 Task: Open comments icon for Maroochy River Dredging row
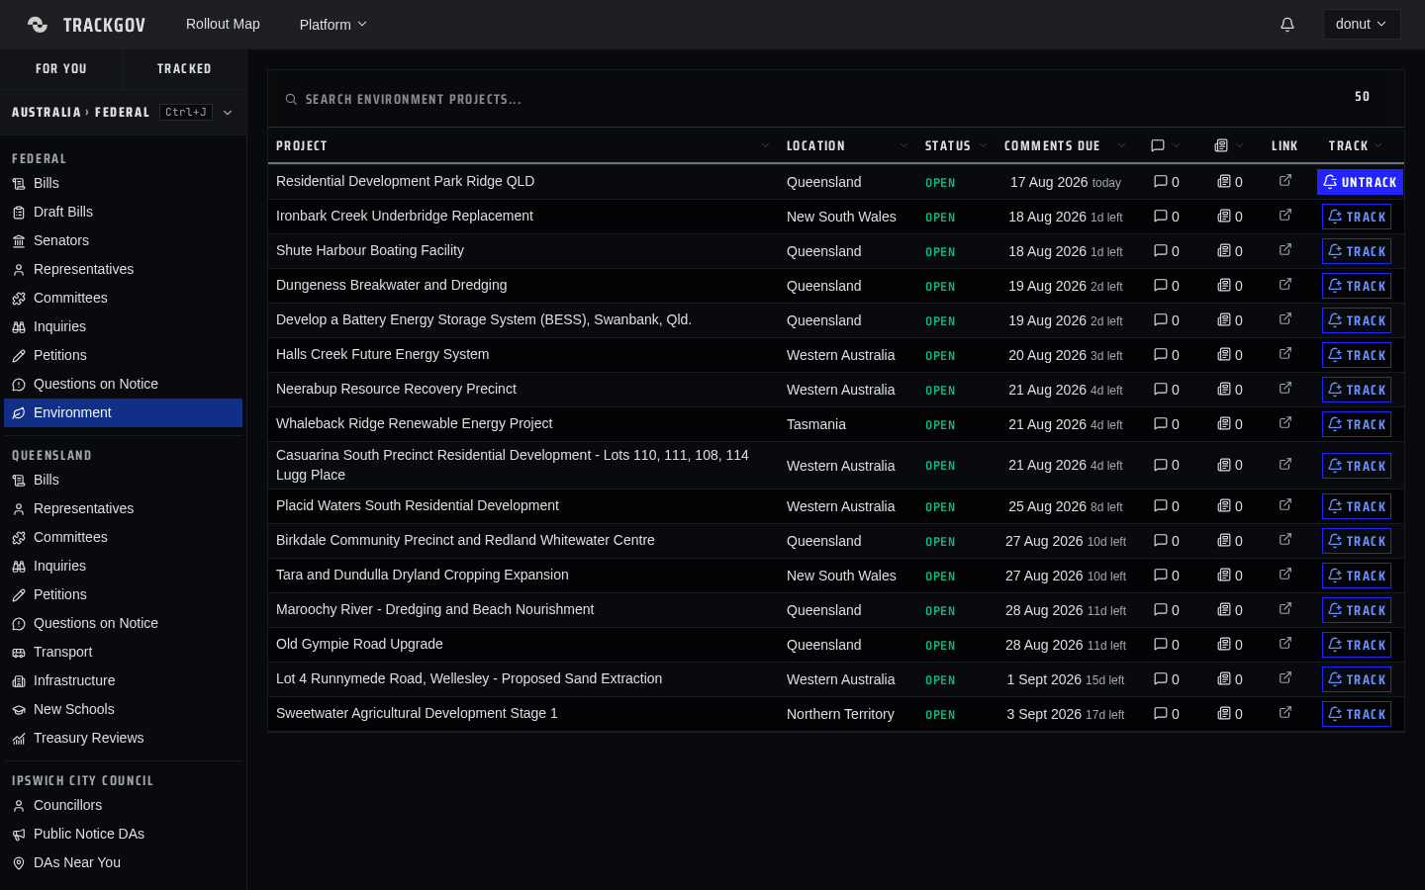tap(1160, 610)
